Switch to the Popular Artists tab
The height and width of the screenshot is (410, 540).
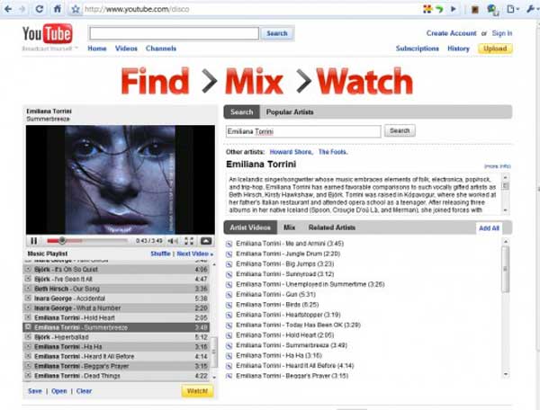pyautogui.click(x=290, y=112)
